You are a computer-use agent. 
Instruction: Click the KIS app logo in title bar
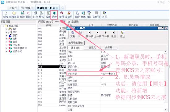pyautogui.click(x=2, y=2)
